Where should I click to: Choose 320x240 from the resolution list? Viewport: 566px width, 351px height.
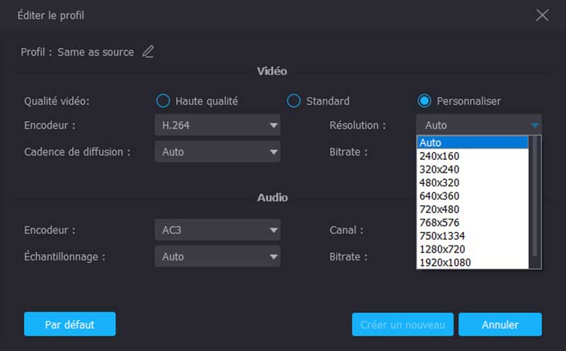[x=473, y=169]
